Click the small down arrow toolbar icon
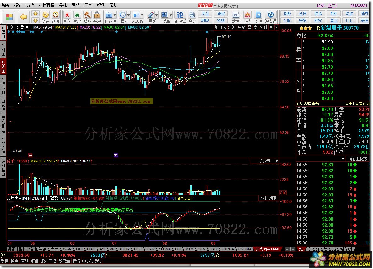The image size is (373, 269). (36, 20)
